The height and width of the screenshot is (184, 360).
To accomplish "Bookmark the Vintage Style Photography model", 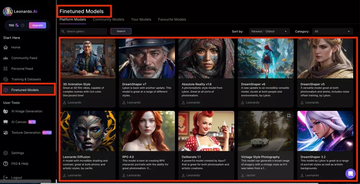I will 289,116.
